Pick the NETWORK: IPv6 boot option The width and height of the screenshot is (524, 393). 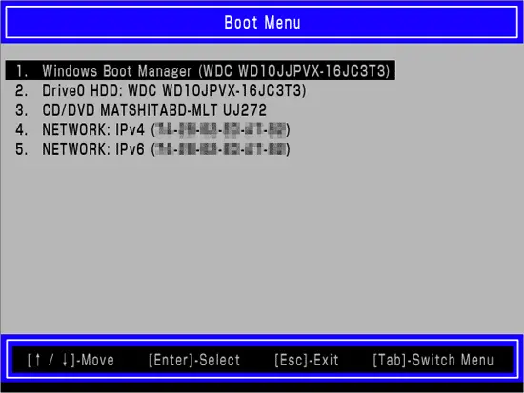tap(152, 148)
